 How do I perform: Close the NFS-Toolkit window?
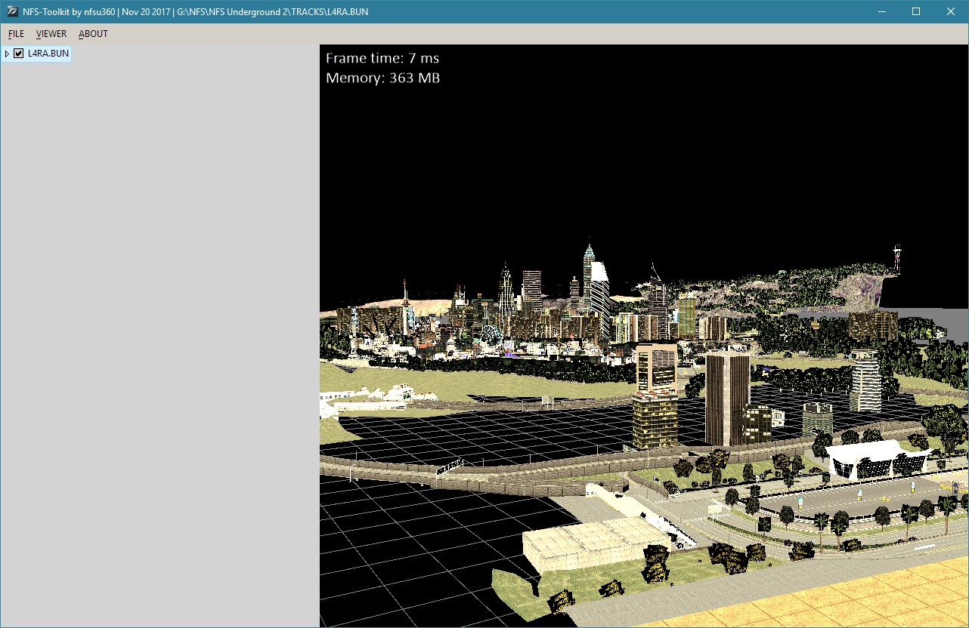(x=951, y=11)
